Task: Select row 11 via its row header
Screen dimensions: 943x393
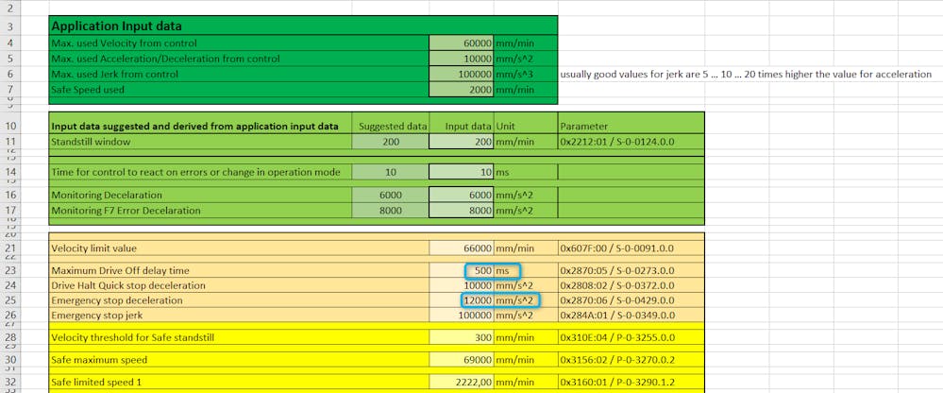Action: click(x=10, y=142)
